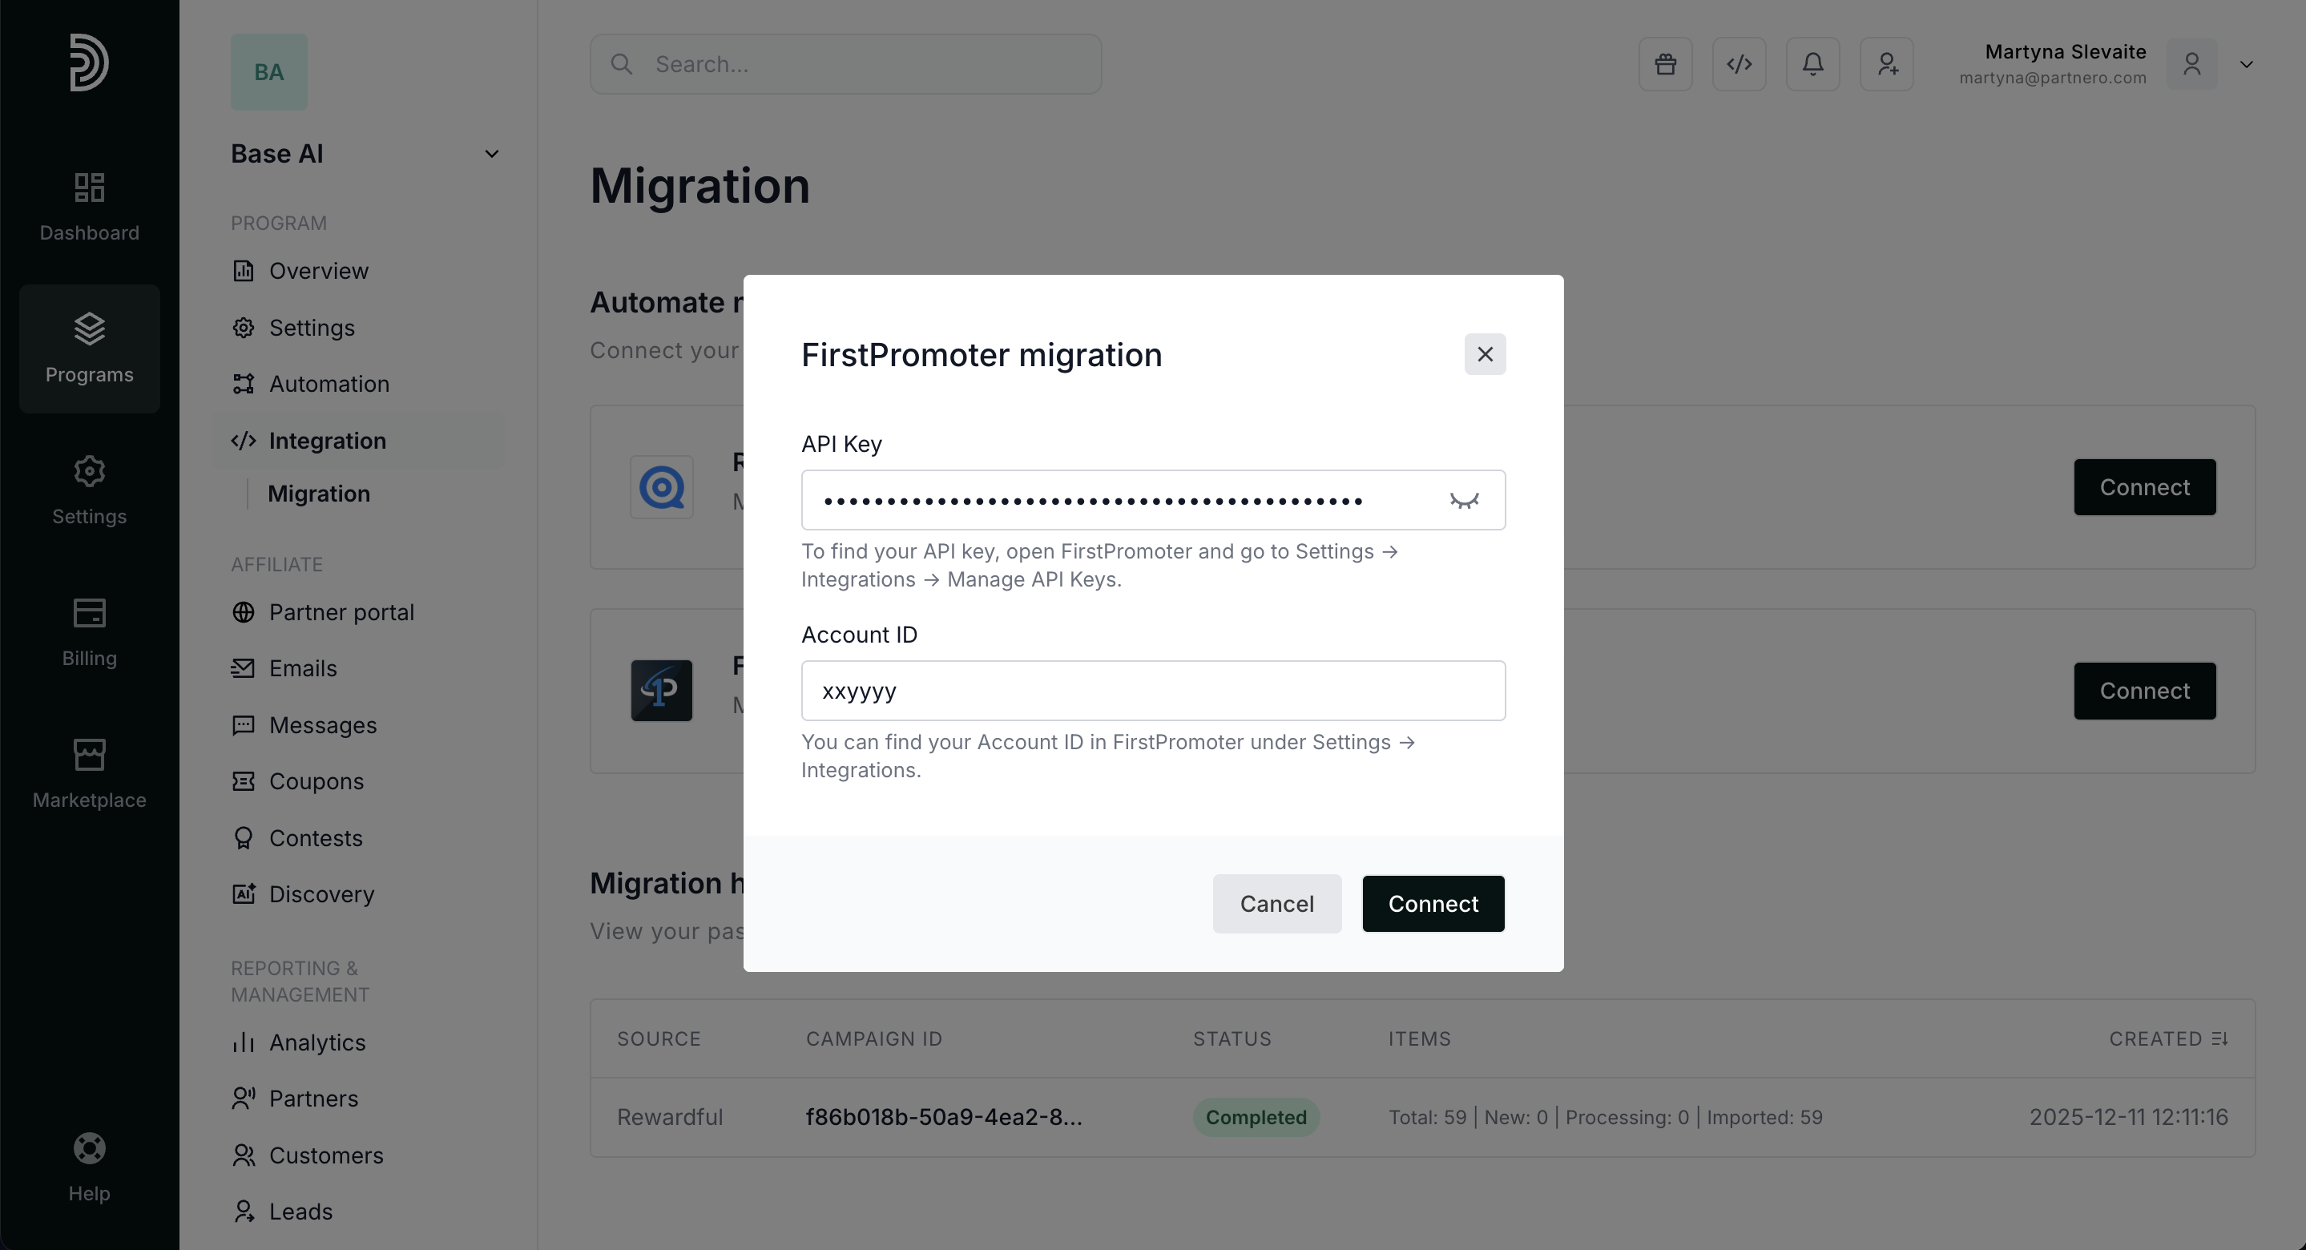Expand user account menu chevron
2306x1250 pixels.
click(x=2246, y=64)
